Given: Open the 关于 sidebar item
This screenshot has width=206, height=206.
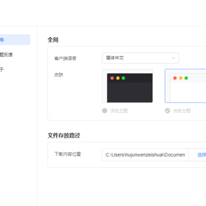Looking at the screenshot, I should (2, 70).
